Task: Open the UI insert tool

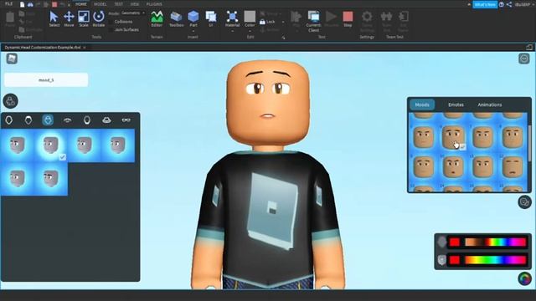Action: [210, 18]
